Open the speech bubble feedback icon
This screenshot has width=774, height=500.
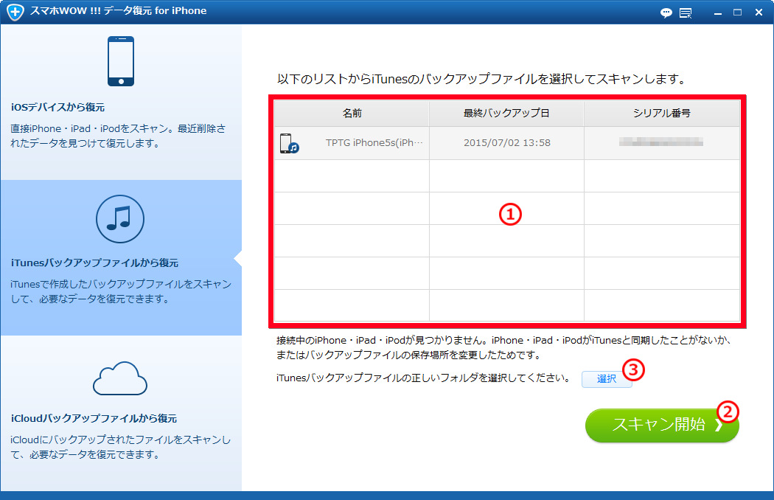coord(666,13)
